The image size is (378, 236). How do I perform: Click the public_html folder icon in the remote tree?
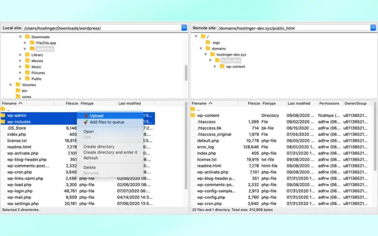coord(217,60)
